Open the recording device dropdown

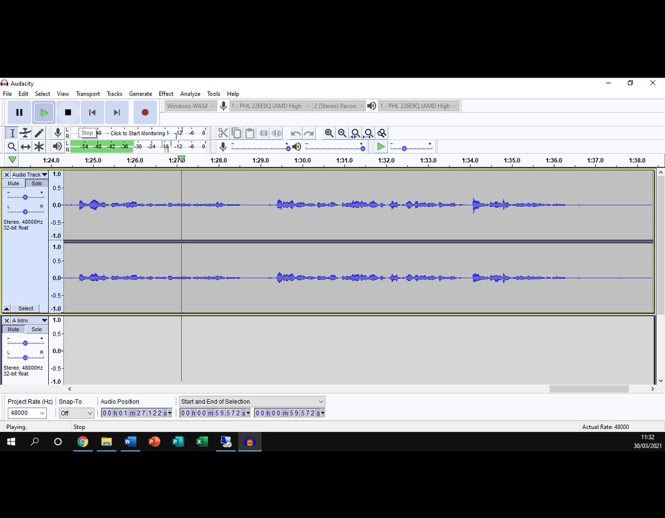270,106
